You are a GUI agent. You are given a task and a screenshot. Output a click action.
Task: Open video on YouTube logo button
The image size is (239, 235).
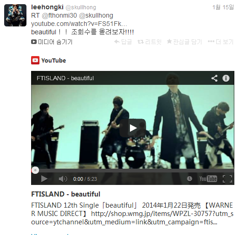pyautogui.click(x=208, y=179)
